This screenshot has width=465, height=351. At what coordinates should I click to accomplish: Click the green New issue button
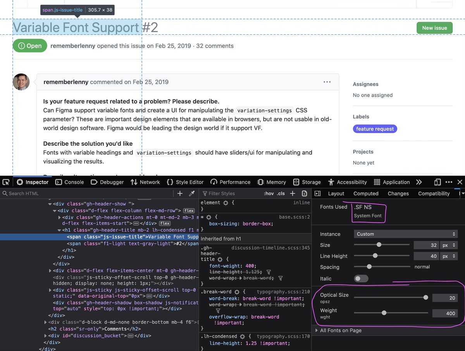point(434,28)
